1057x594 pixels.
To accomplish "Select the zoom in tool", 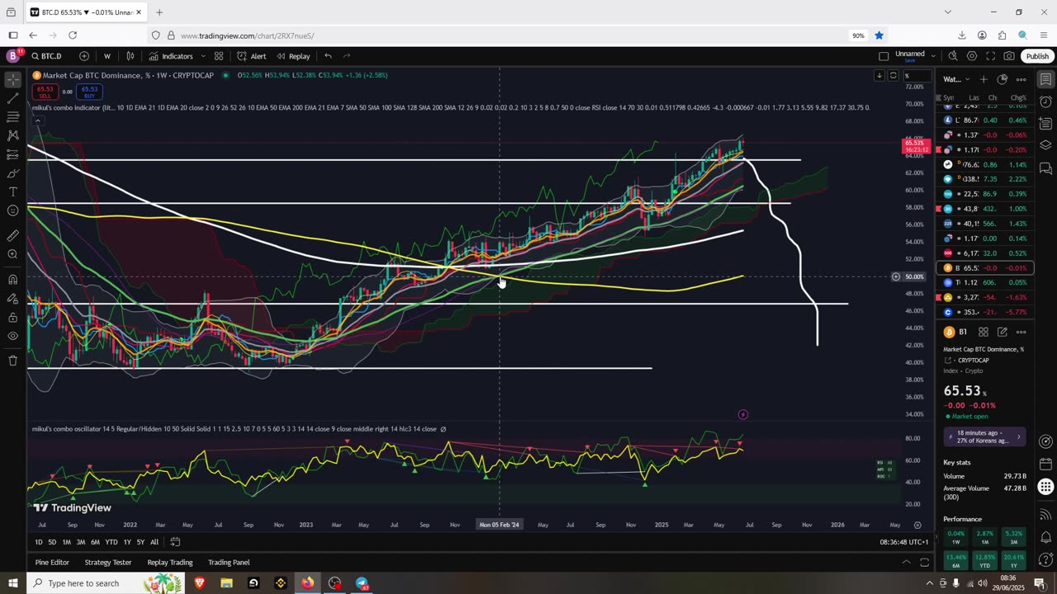I will (12, 254).
